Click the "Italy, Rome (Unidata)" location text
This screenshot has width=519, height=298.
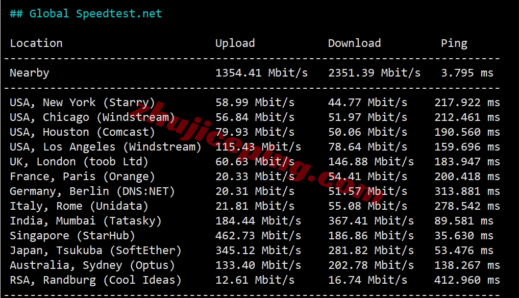79,206
